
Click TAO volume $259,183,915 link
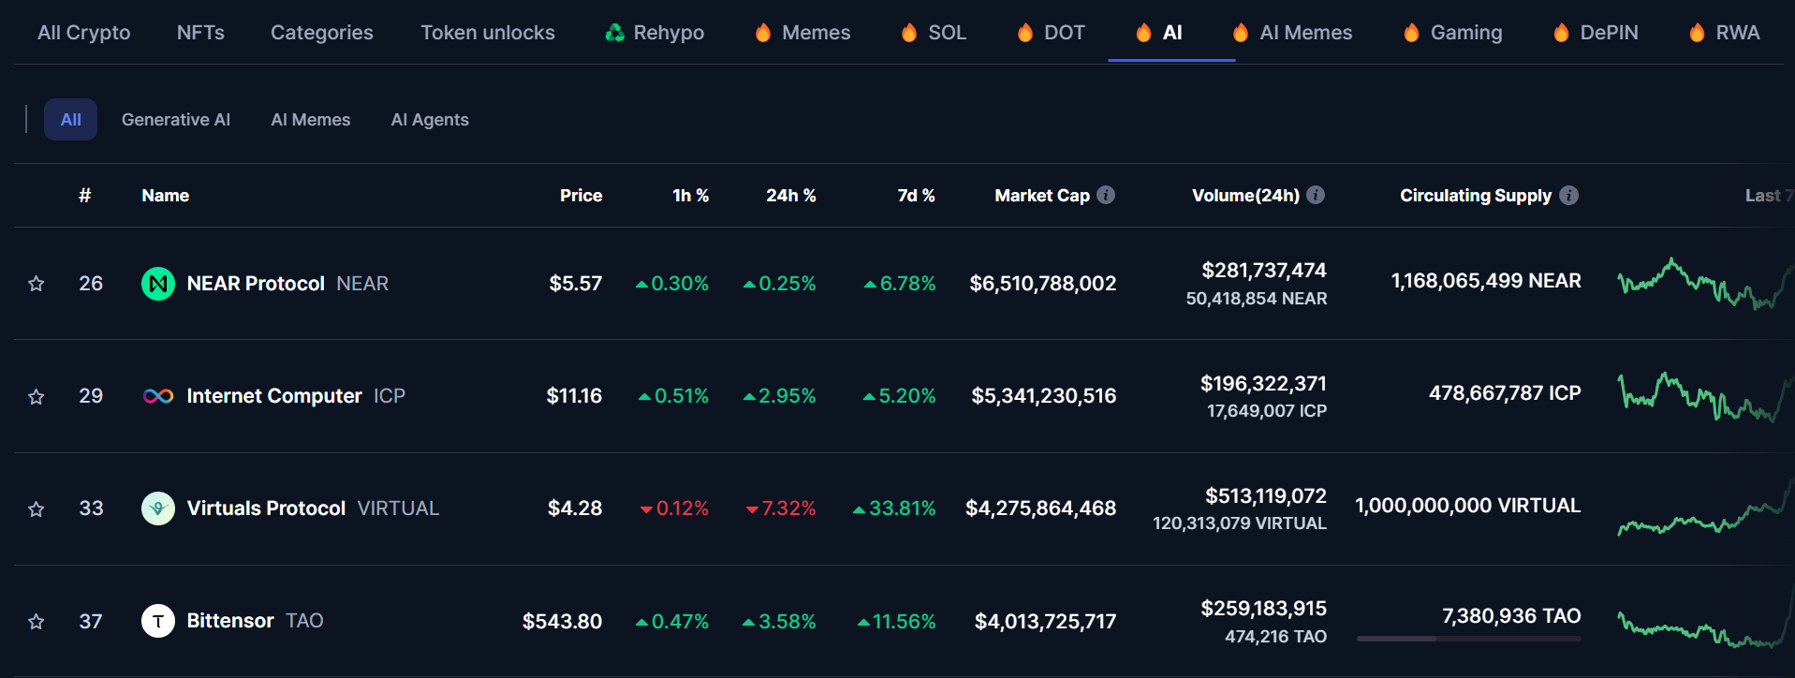click(x=1264, y=608)
